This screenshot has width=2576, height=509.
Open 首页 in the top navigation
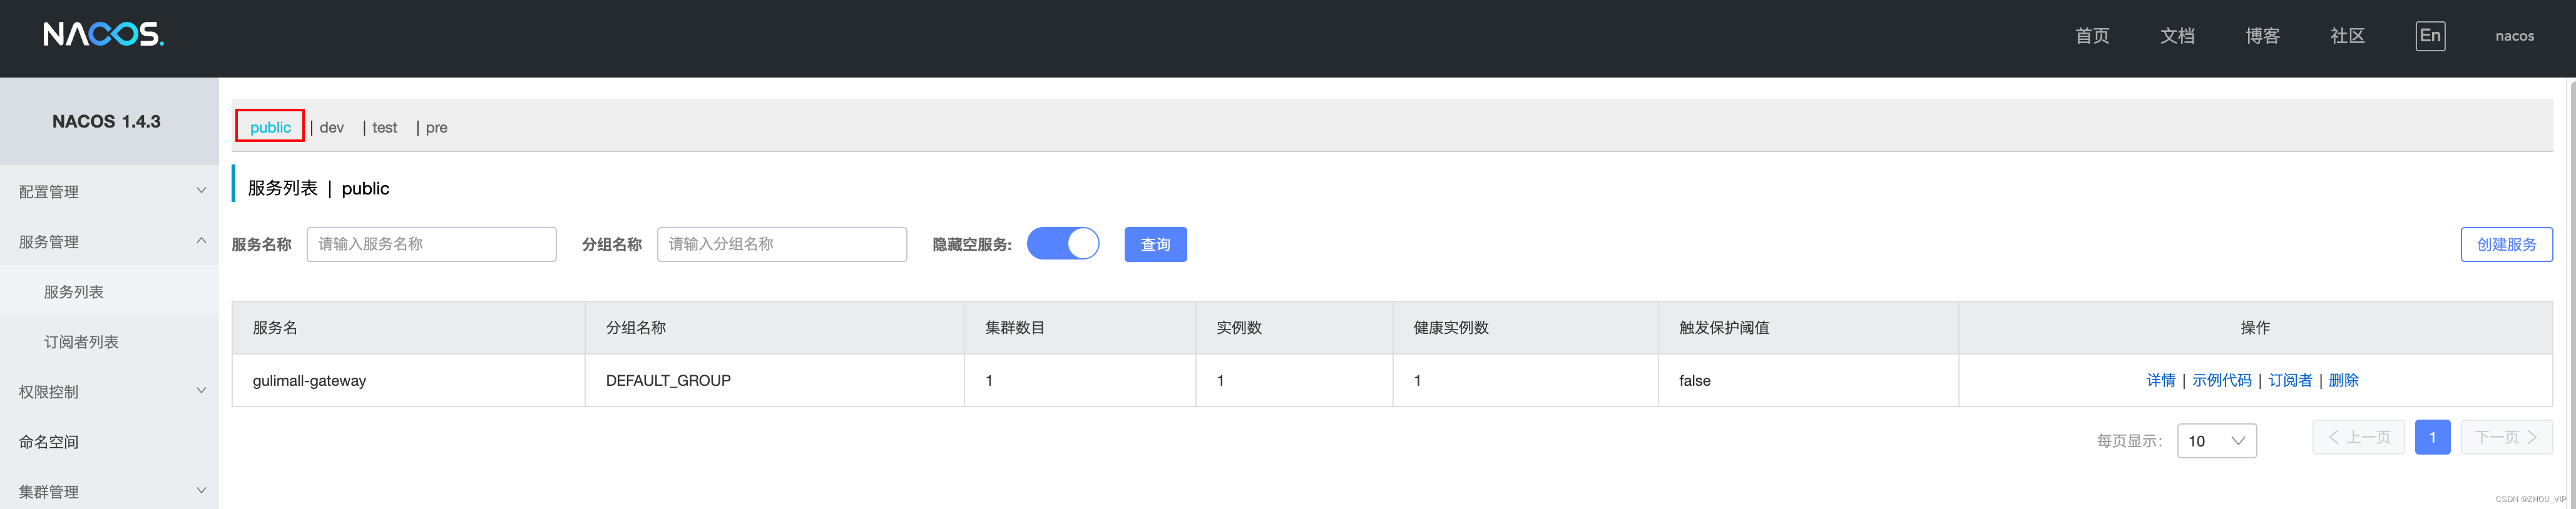pos(2091,36)
